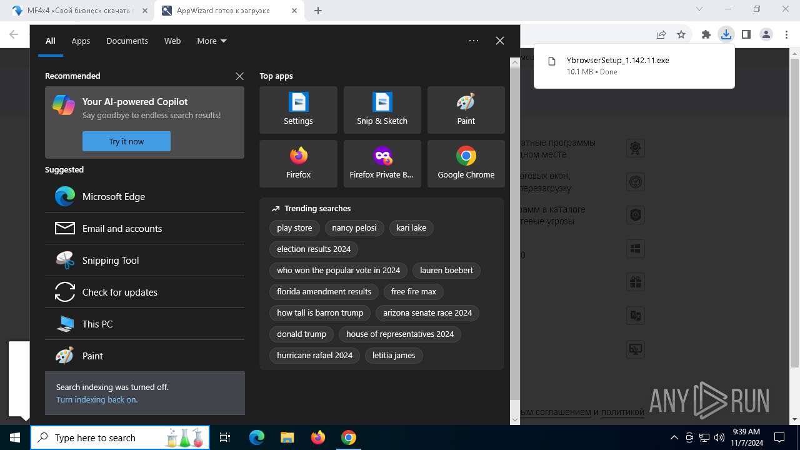
Task: Open This PC suggestion
Action: [144, 324]
